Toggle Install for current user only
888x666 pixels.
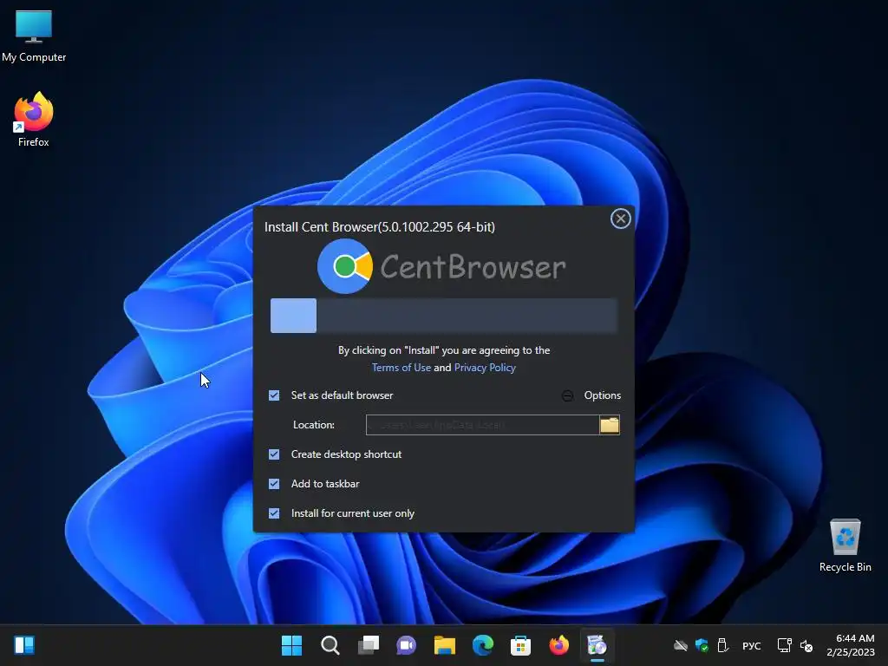pyautogui.click(x=274, y=513)
